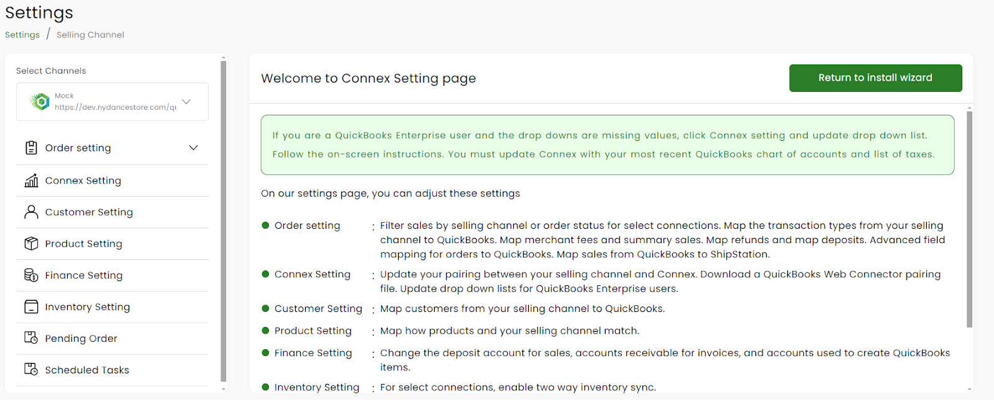Click the Customer Setting person icon
Screen dimensions: 994x410
click(31, 212)
